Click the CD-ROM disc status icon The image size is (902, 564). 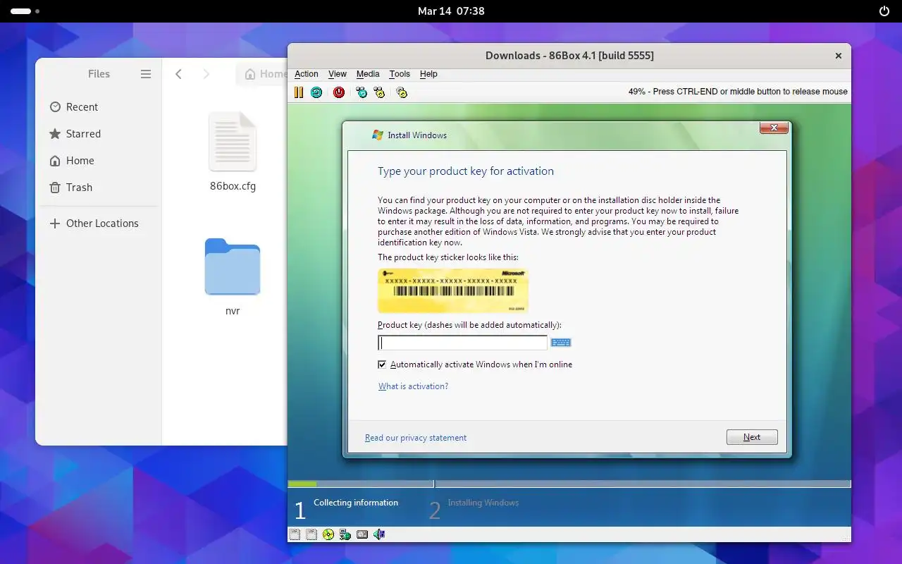click(328, 534)
